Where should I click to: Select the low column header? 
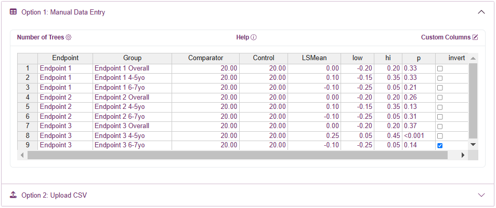358,58
